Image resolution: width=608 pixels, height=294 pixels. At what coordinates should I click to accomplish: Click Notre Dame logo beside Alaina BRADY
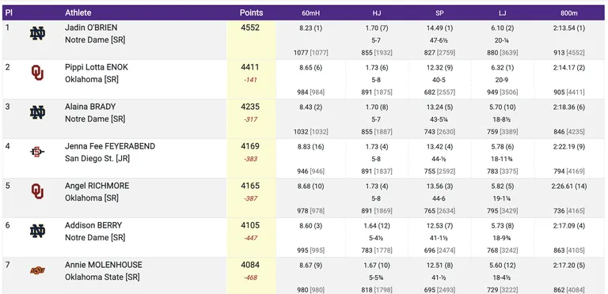coord(37,112)
